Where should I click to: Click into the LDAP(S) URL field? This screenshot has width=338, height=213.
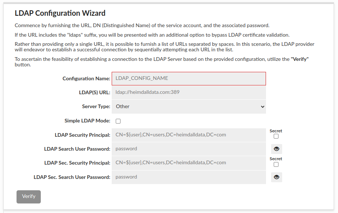click(x=188, y=92)
